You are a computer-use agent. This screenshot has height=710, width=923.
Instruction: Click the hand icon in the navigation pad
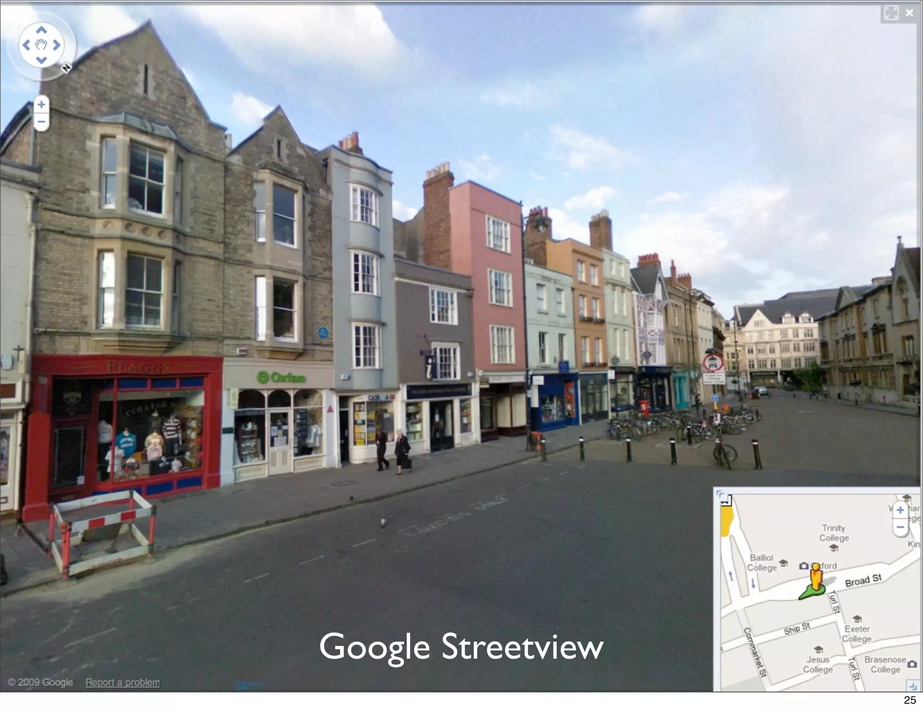(41, 45)
